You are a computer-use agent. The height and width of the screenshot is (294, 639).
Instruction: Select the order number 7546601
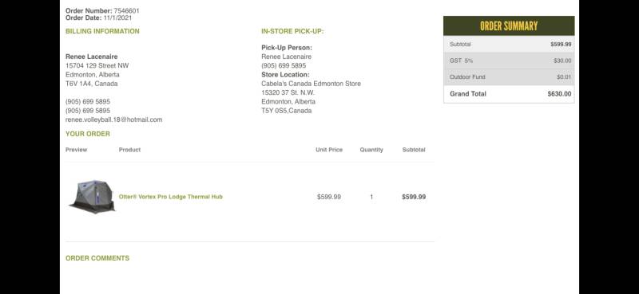click(x=126, y=11)
